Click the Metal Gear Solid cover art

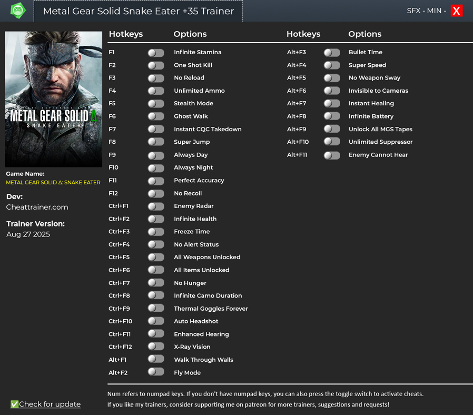[x=53, y=99]
